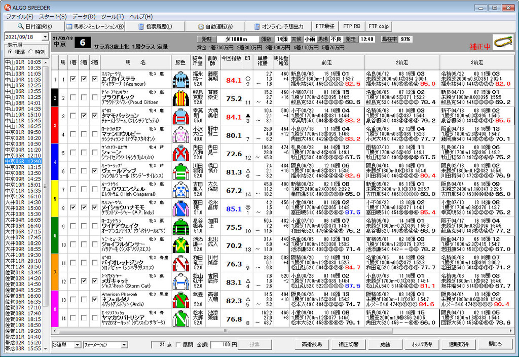Click the 速報取得 button

[x=458, y=344]
